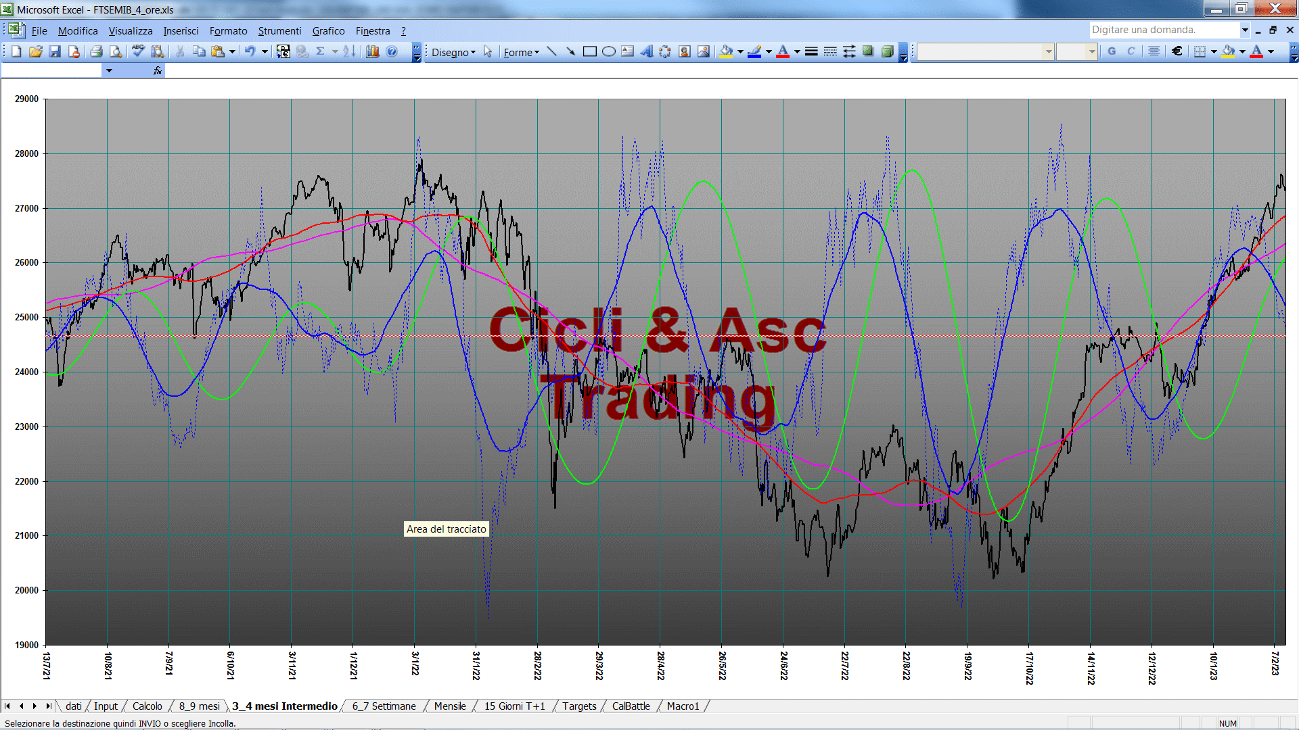Click the Undo arrow icon
This screenshot has width=1299, height=730.
pos(250,51)
